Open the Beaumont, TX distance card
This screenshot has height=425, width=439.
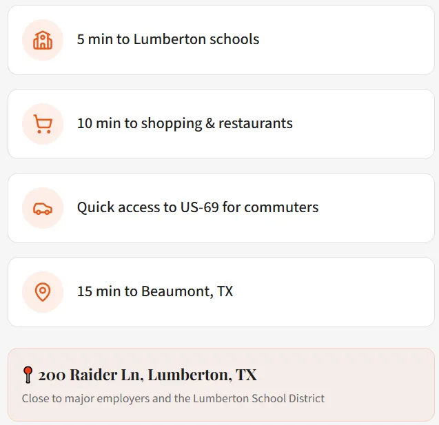[221, 292]
